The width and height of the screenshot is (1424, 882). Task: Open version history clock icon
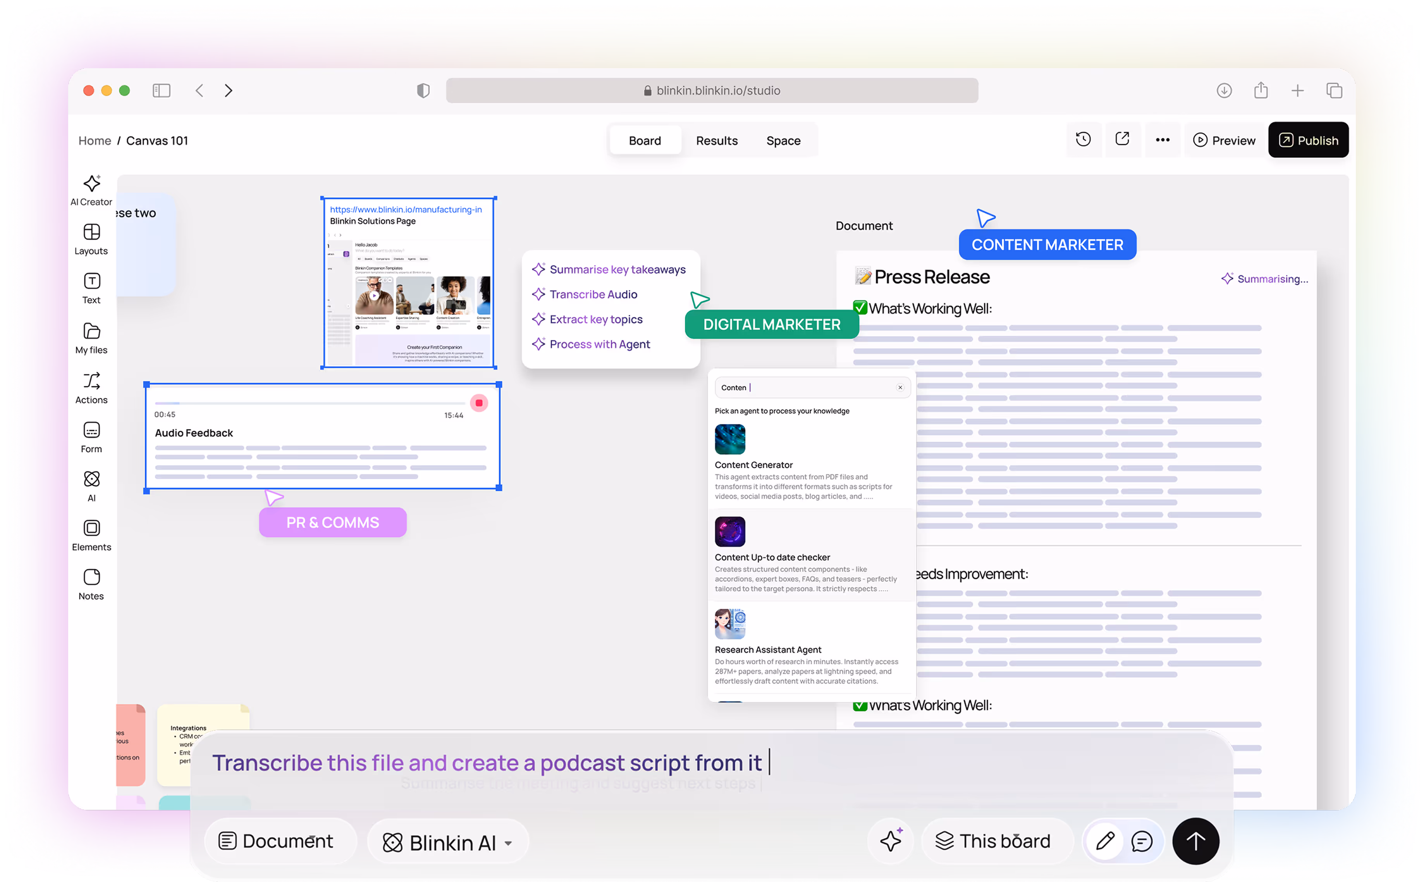pos(1083,140)
